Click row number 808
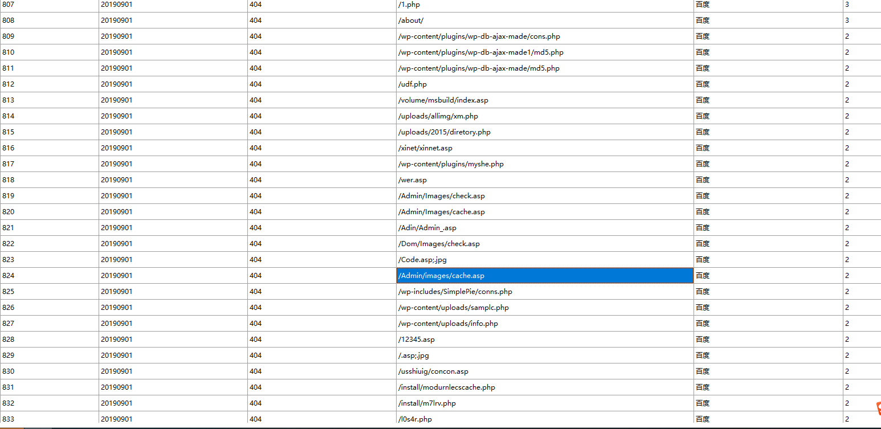 (49, 21)
